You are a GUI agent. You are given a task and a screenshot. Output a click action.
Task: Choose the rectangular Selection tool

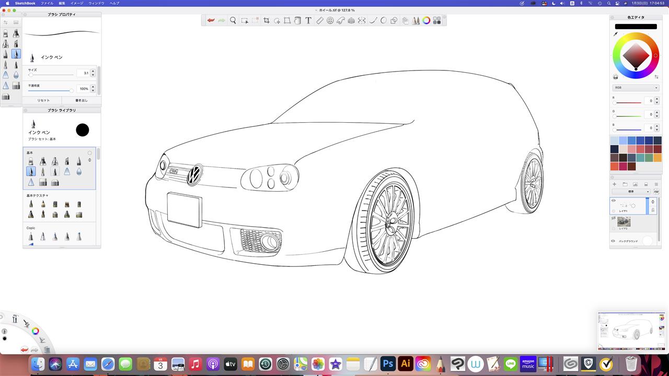click(245, 20)
